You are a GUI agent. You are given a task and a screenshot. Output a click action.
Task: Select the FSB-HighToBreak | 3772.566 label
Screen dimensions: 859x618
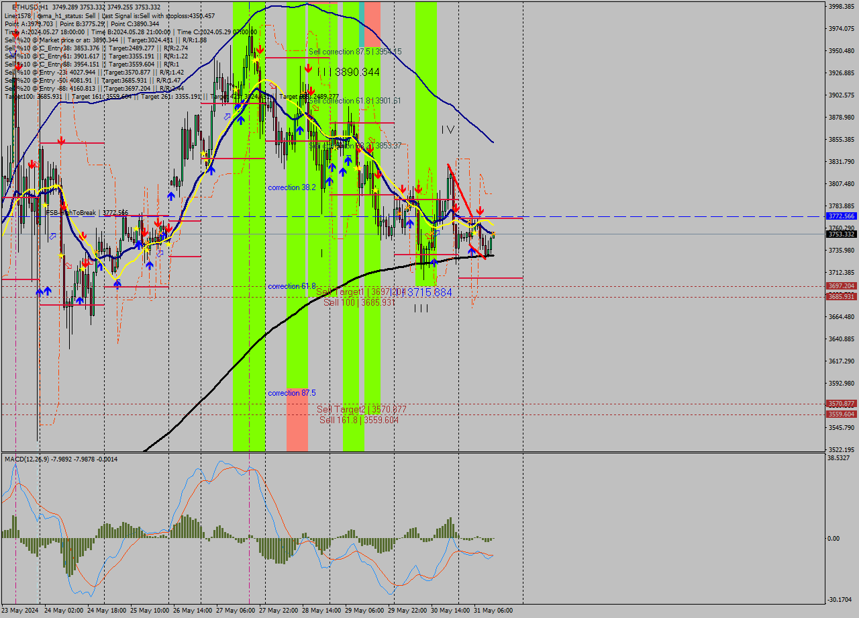point(87,212)
